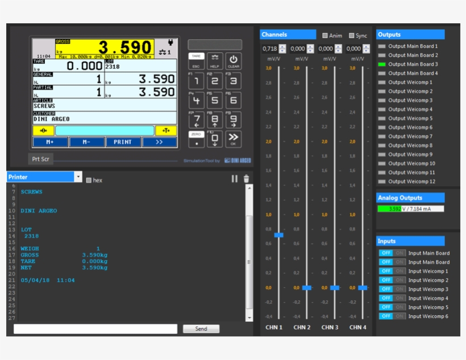
Task: Tap keypad key 5 (F5)
Action: click(x=215, y=100)
